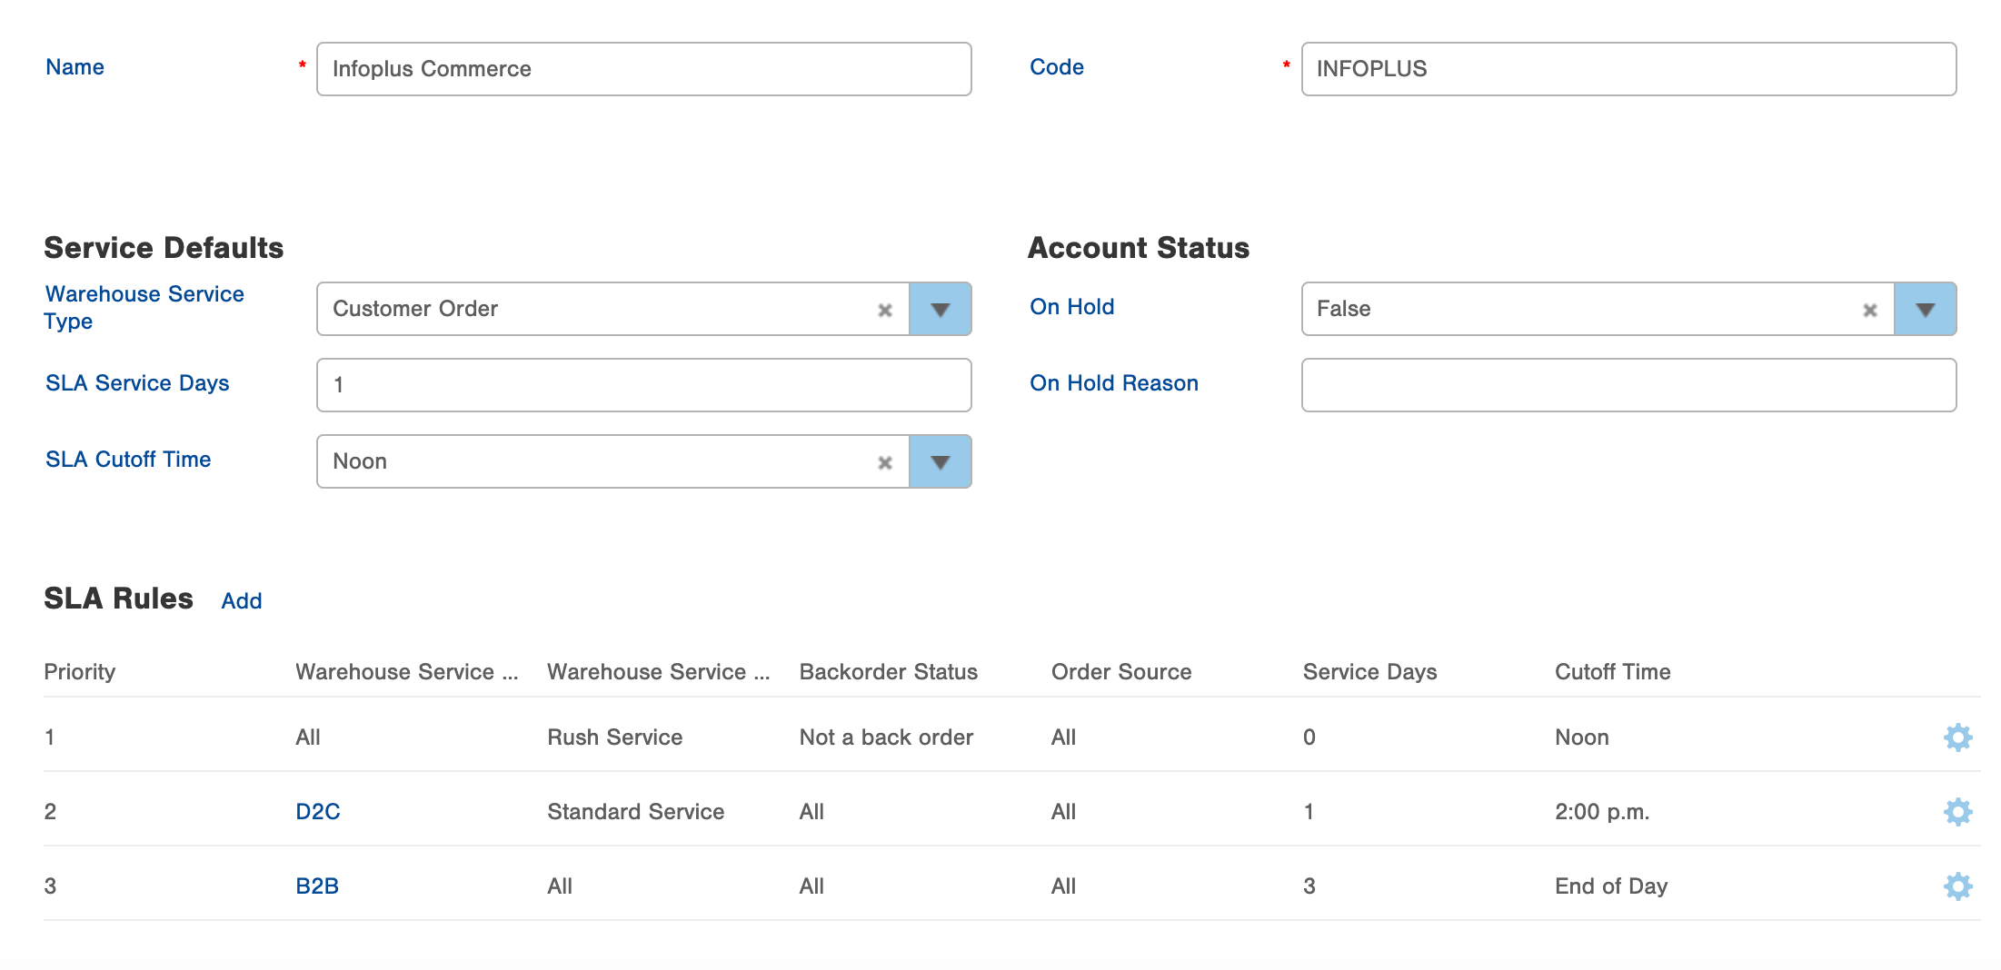The width and height of the screenshot is (2001, 970).
Task: Click the Code field label
Action: point(1057,67)
